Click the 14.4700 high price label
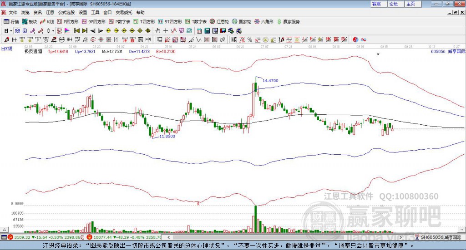466x250 pixels. coord(270,80)
